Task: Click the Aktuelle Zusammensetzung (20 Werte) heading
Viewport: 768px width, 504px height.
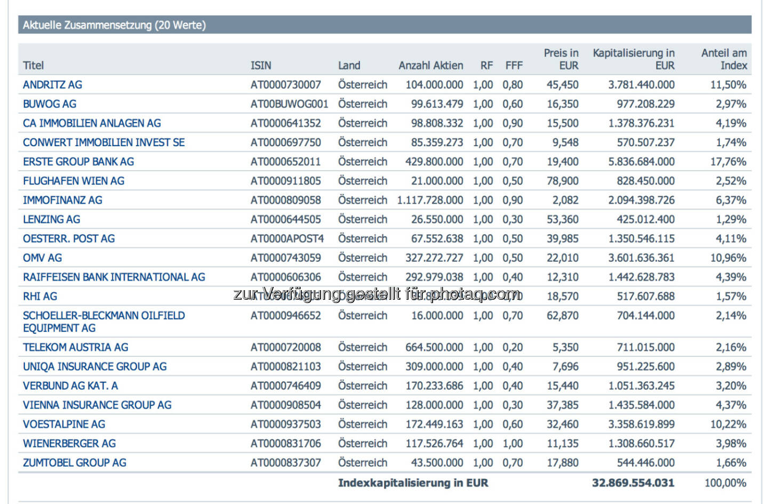Action: [114, 25]
